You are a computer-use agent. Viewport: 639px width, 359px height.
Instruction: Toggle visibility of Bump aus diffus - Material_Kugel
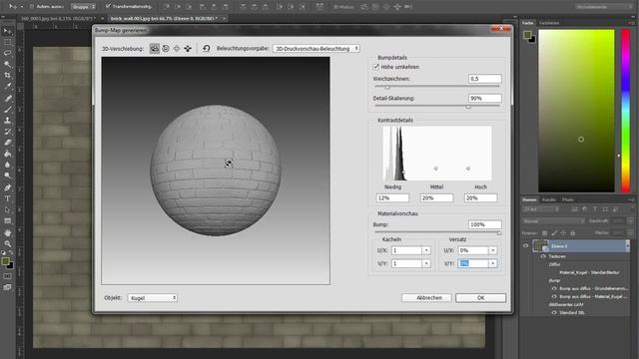(554, 296)
